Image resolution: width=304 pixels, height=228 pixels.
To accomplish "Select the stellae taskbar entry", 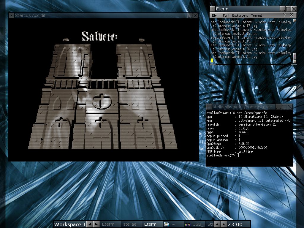I will 132,224.
